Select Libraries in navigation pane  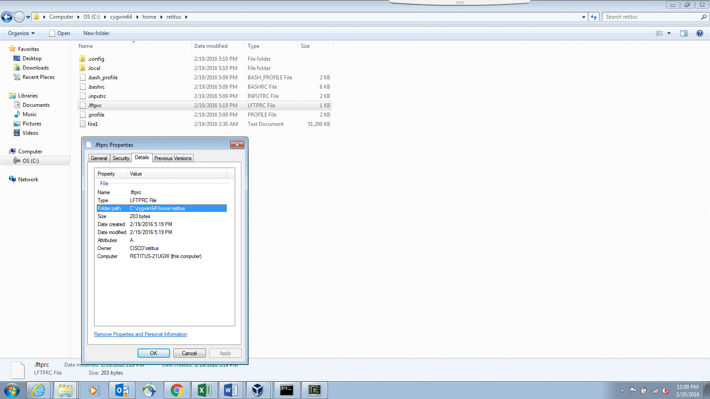coord(28,96)
